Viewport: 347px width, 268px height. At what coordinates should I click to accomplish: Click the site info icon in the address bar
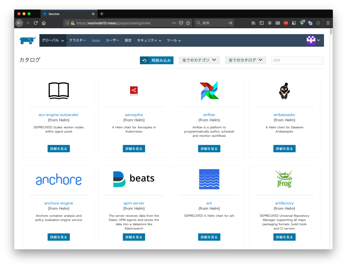67,23
